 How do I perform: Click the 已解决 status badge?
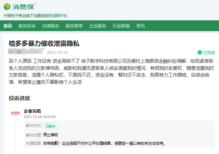pyautogui.click(x=50, y=126)
